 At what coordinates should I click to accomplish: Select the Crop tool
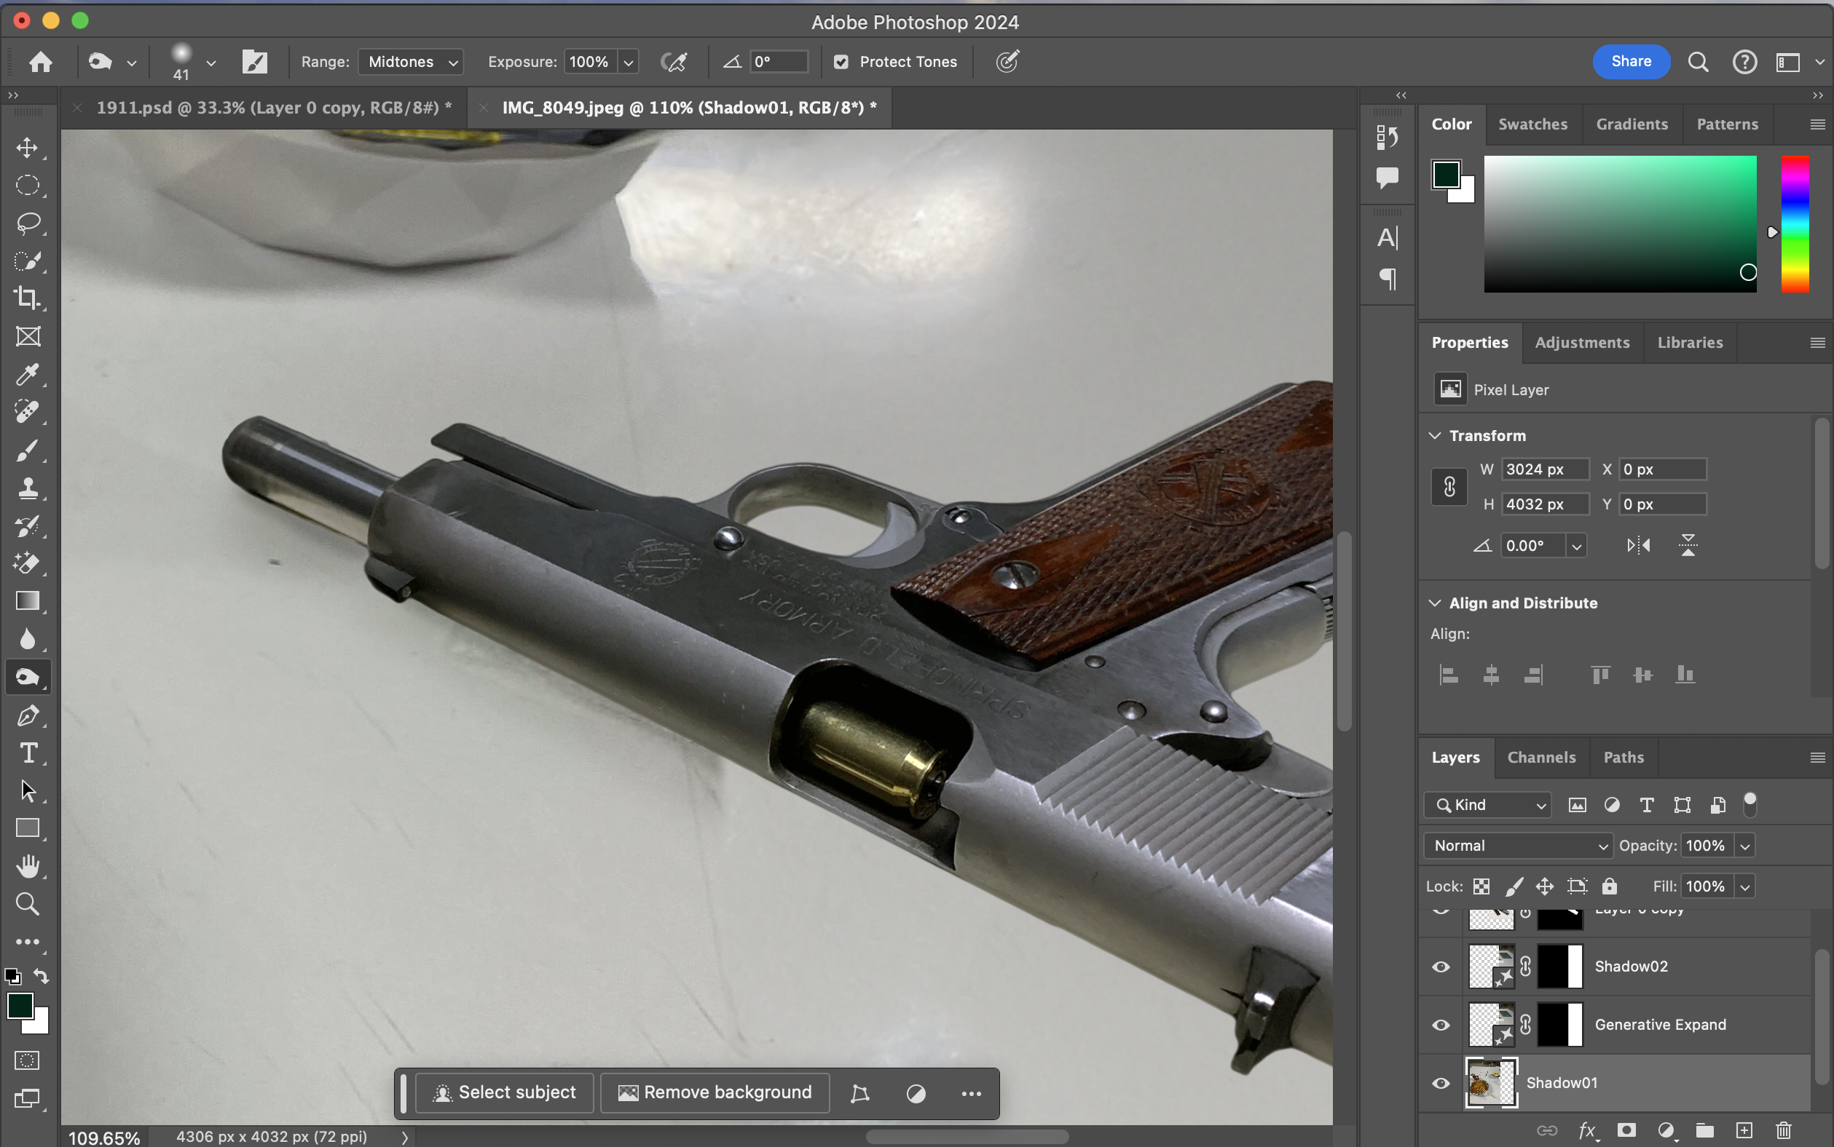(x=28, y=298)
